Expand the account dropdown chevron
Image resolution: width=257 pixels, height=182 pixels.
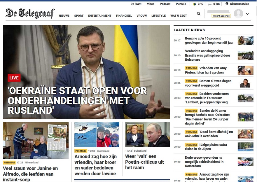point(247,14)
